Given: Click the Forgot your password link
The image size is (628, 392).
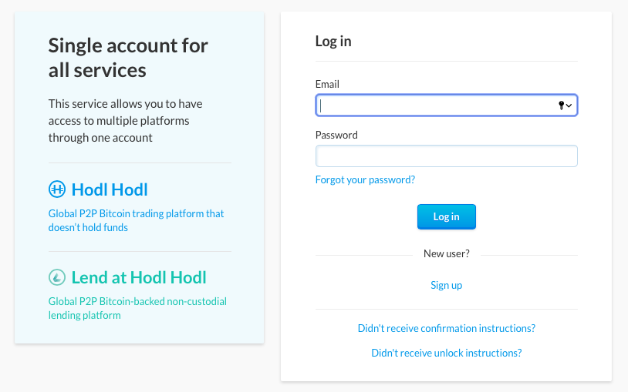Looking at the screenshot, I should click(365, 179).
